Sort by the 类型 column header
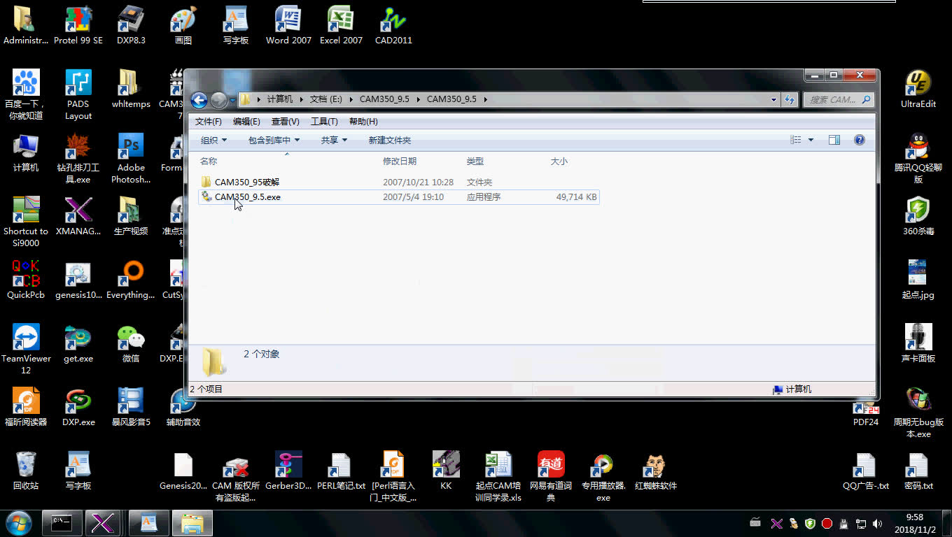Image resolution: width=952 pixels, height=537 pixels. coord(475,161)
